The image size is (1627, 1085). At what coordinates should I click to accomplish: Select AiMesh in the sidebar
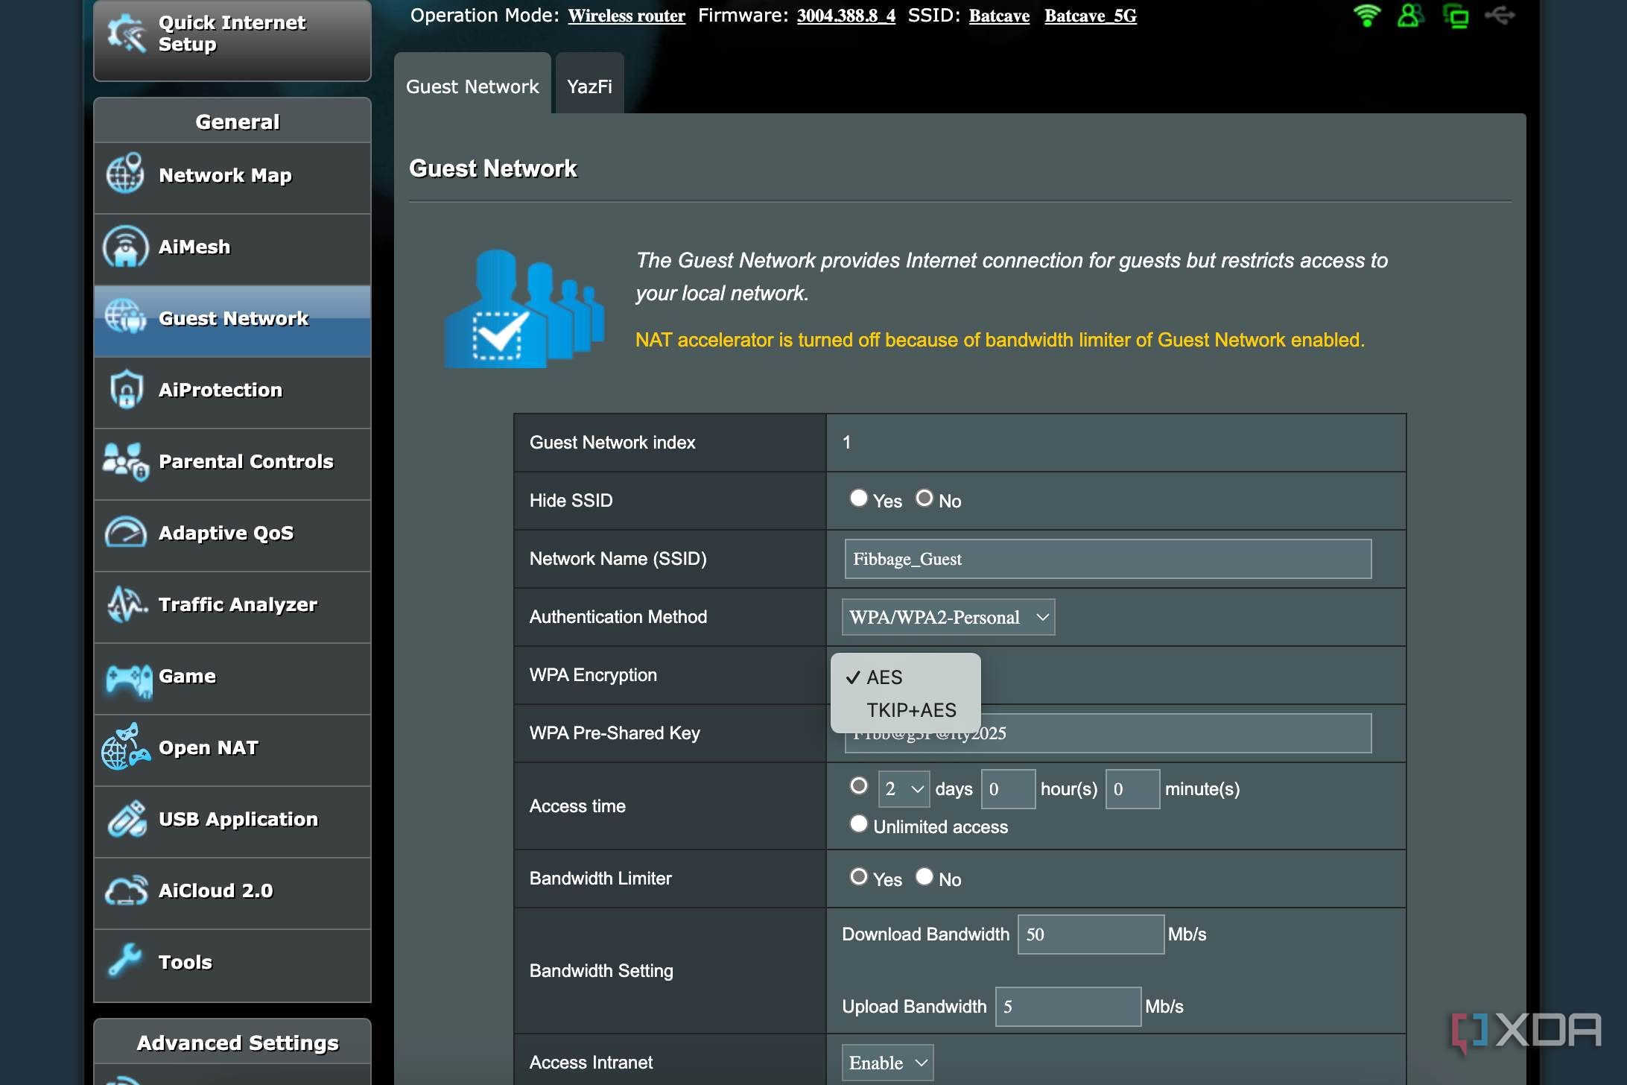(x=194, y=247)
